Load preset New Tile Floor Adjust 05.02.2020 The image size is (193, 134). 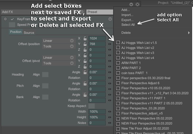coord(145,128)
